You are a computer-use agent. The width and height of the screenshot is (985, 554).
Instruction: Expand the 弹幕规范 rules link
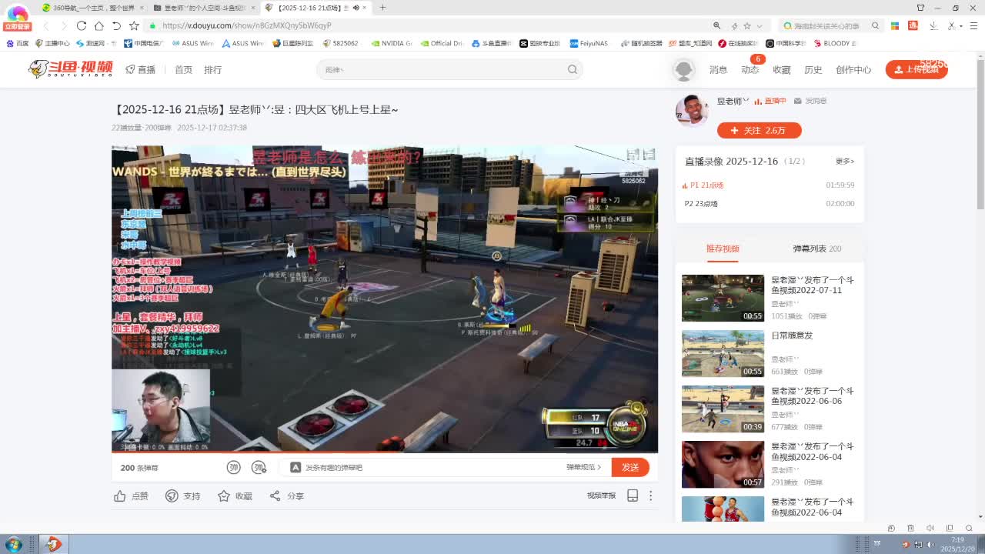[x=583, y=467]
